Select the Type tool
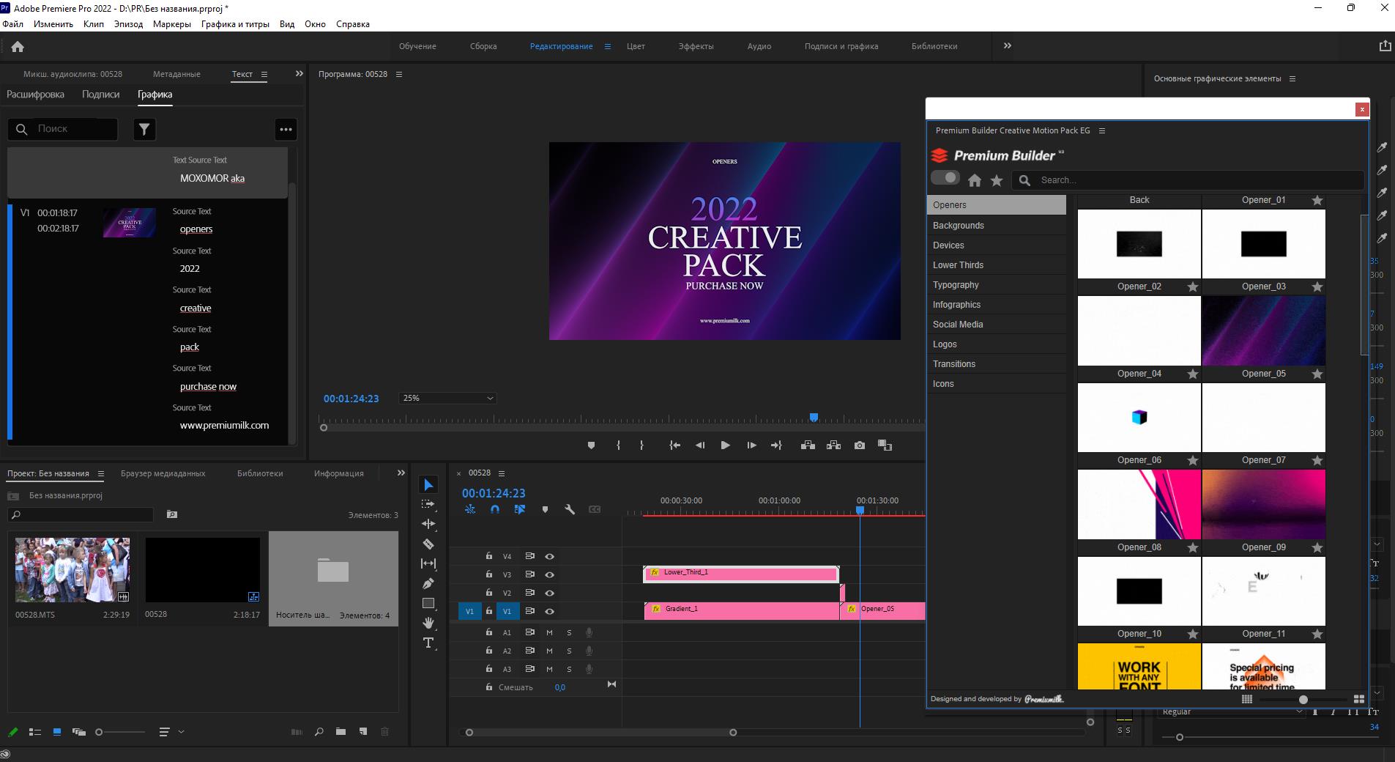 [x=428, y=643]
